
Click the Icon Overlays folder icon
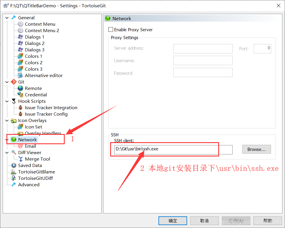[14, 121]
